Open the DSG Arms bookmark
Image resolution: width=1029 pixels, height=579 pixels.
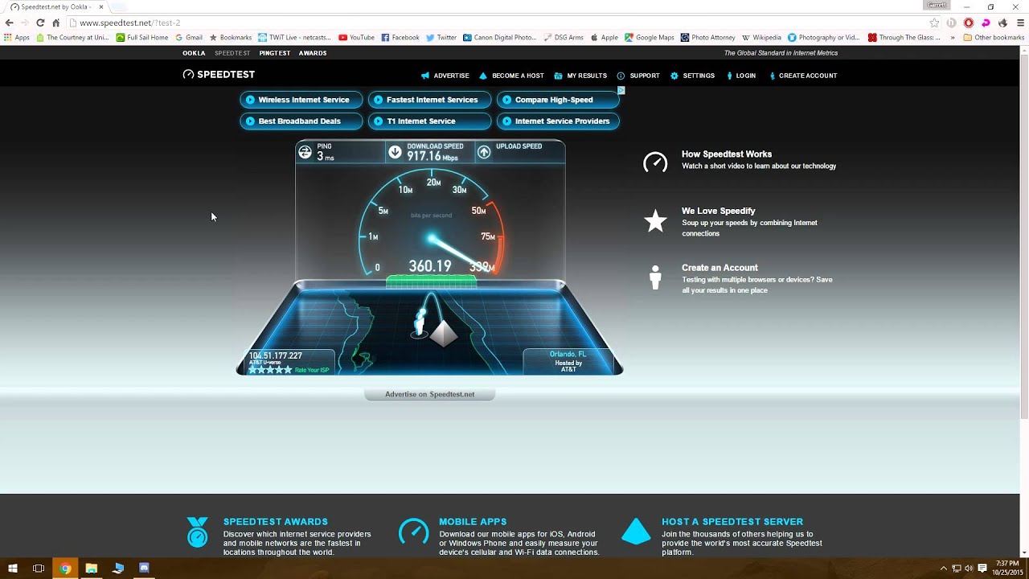coord(564,37)
